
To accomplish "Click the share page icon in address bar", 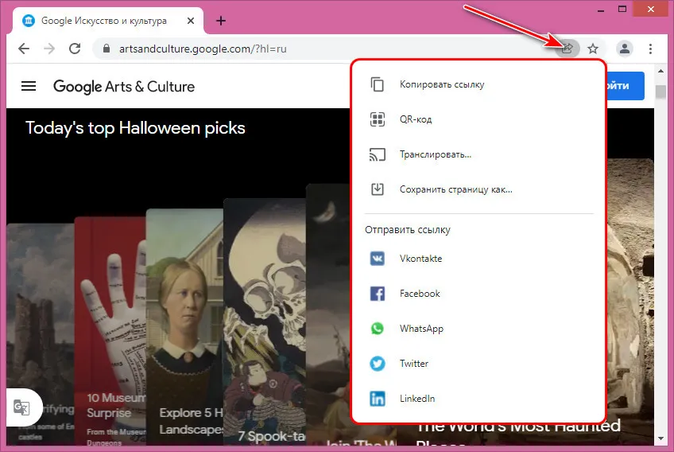I will click(x=567, y=49).
